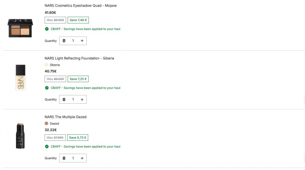Click quantity number field for Eyeshadow Quad Mojave
305x170 pixels.
pyautogui.click(x=73, y=41)
